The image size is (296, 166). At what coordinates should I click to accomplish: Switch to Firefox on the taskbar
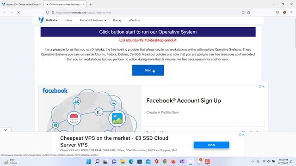[173, 161]
